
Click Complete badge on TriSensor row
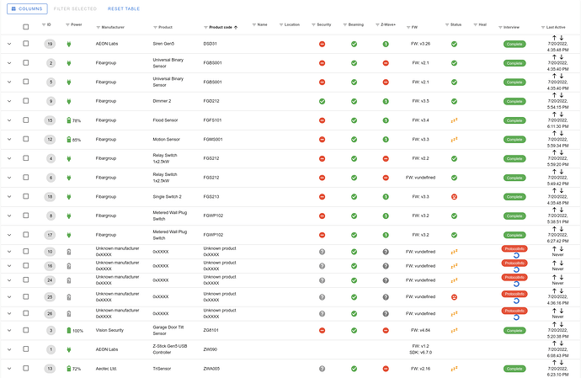[514, 369]
